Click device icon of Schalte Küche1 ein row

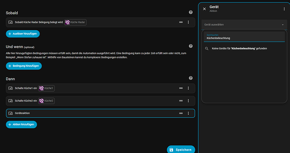(x=11, y=88)
